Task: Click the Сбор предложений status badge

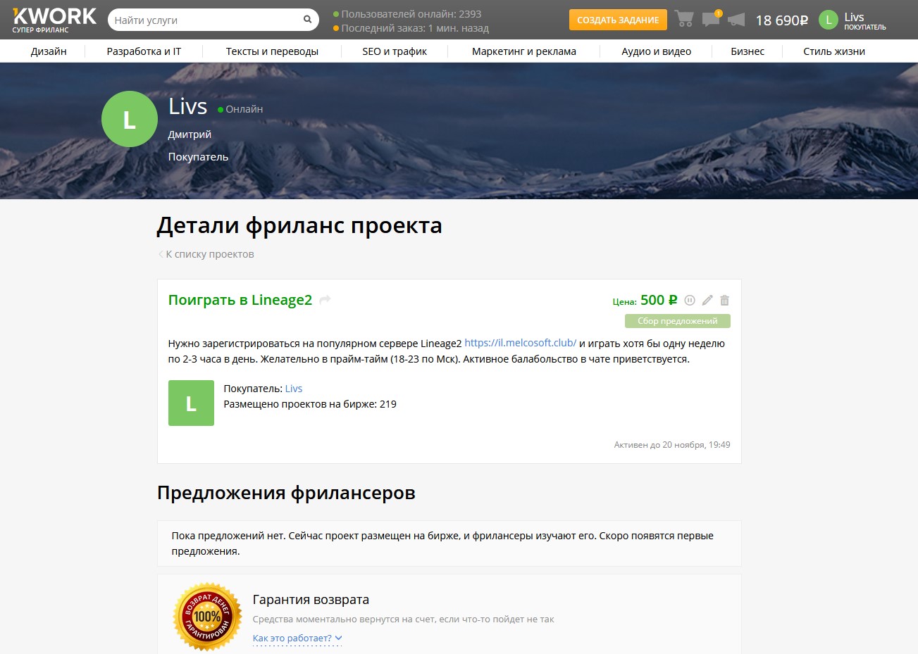Action: point(678,321)
